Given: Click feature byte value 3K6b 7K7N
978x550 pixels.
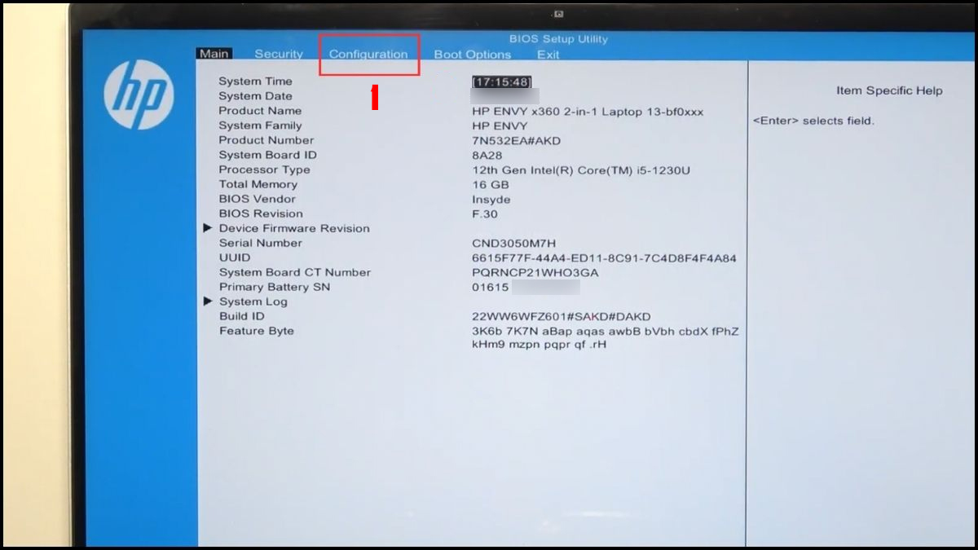Looking at the screenshot, I should pos(606,338).
